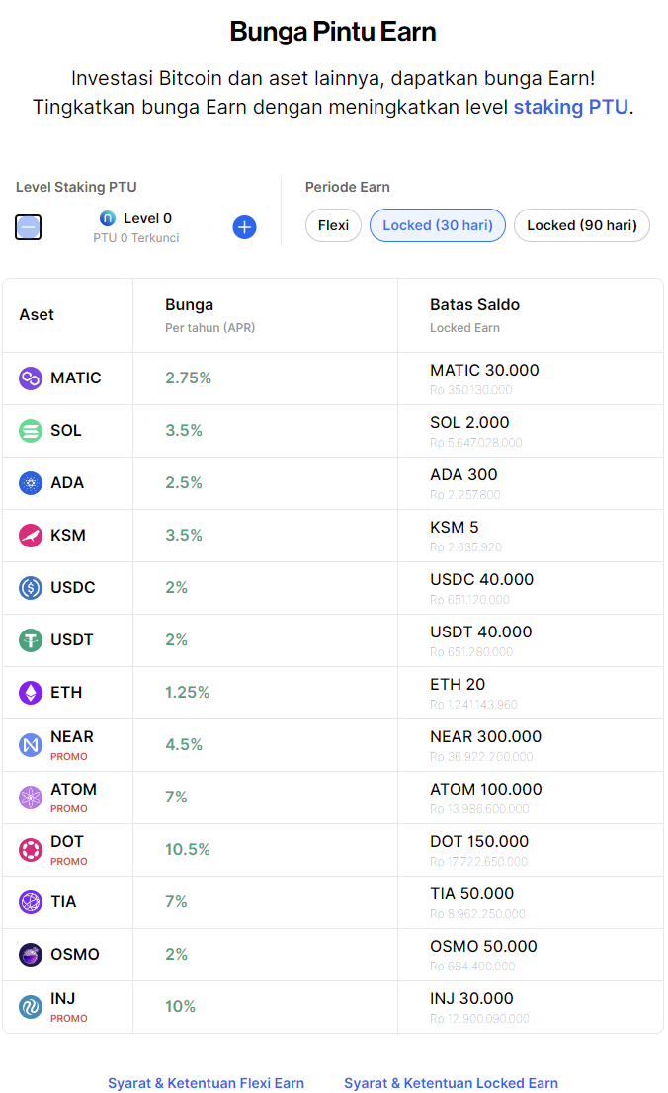Screen dimensions: 668x1093
Task: Click the 4.5% rate for NEAR
Action: click(x=184, y=745)
